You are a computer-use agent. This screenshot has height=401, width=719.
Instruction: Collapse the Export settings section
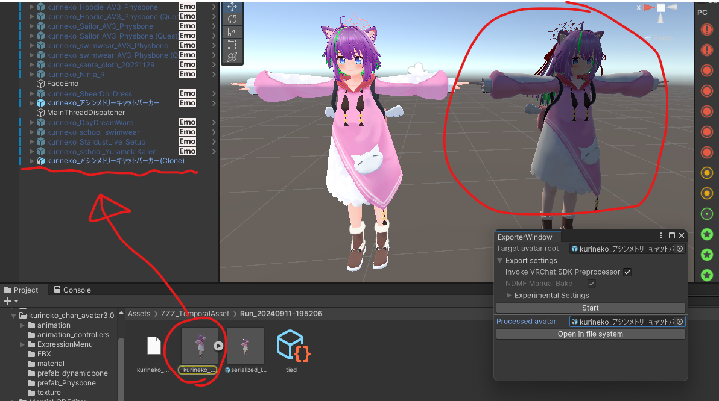point(500,261)
